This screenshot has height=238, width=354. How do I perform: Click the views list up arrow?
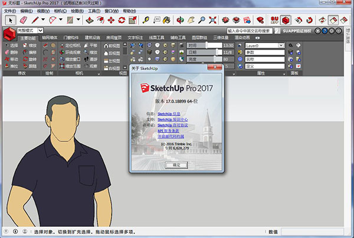point(125,44)
